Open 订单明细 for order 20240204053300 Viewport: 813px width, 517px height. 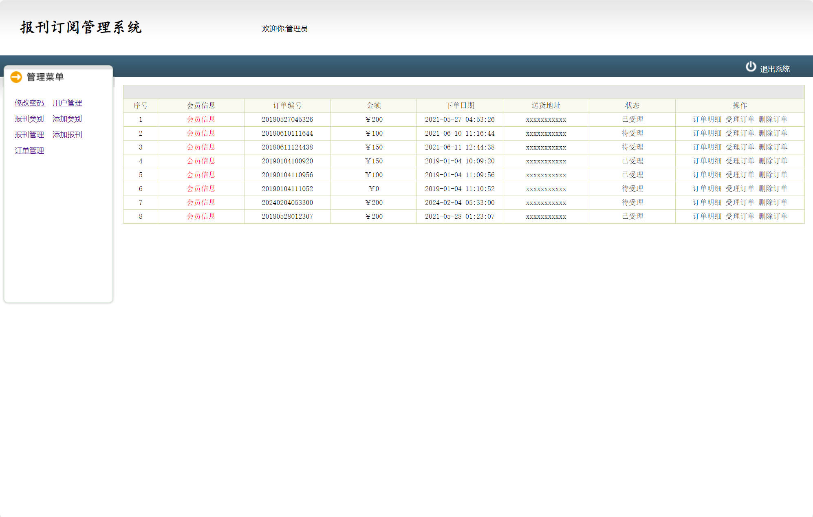(x=707, y=202)
